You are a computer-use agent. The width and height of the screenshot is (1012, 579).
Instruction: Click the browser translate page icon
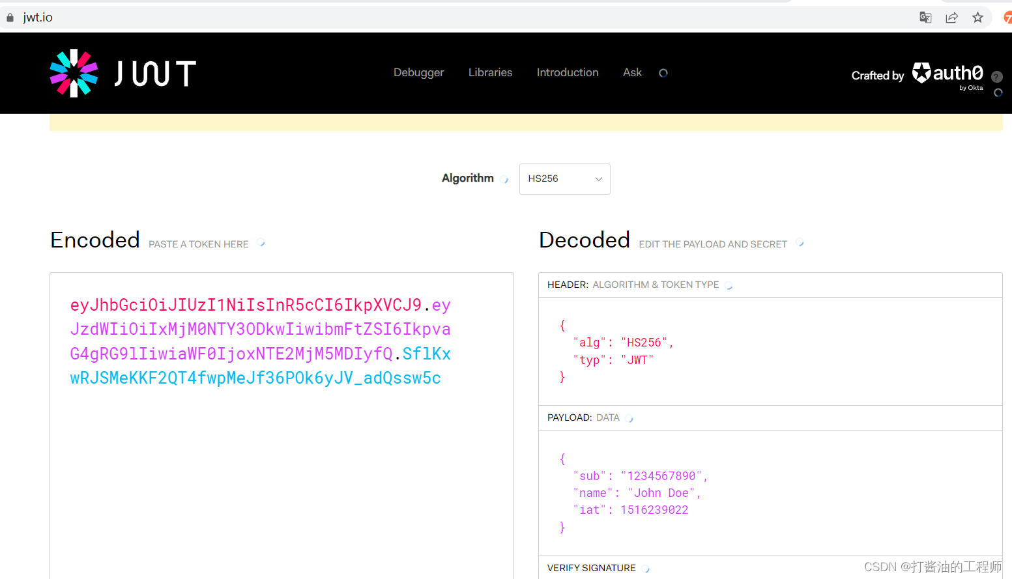pyautogui.click(x=925, y=18)
